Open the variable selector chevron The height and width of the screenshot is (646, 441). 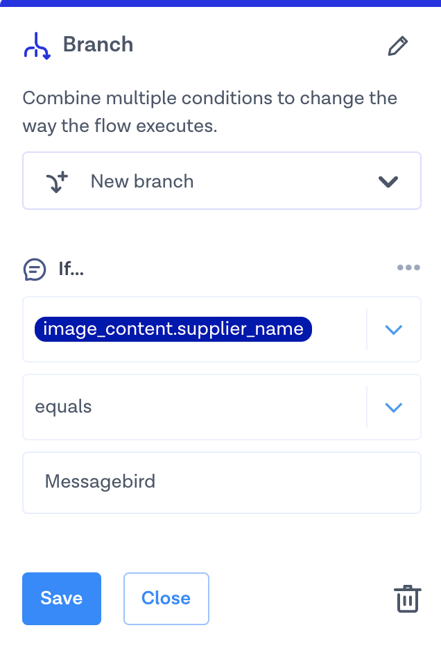point(393,330)
